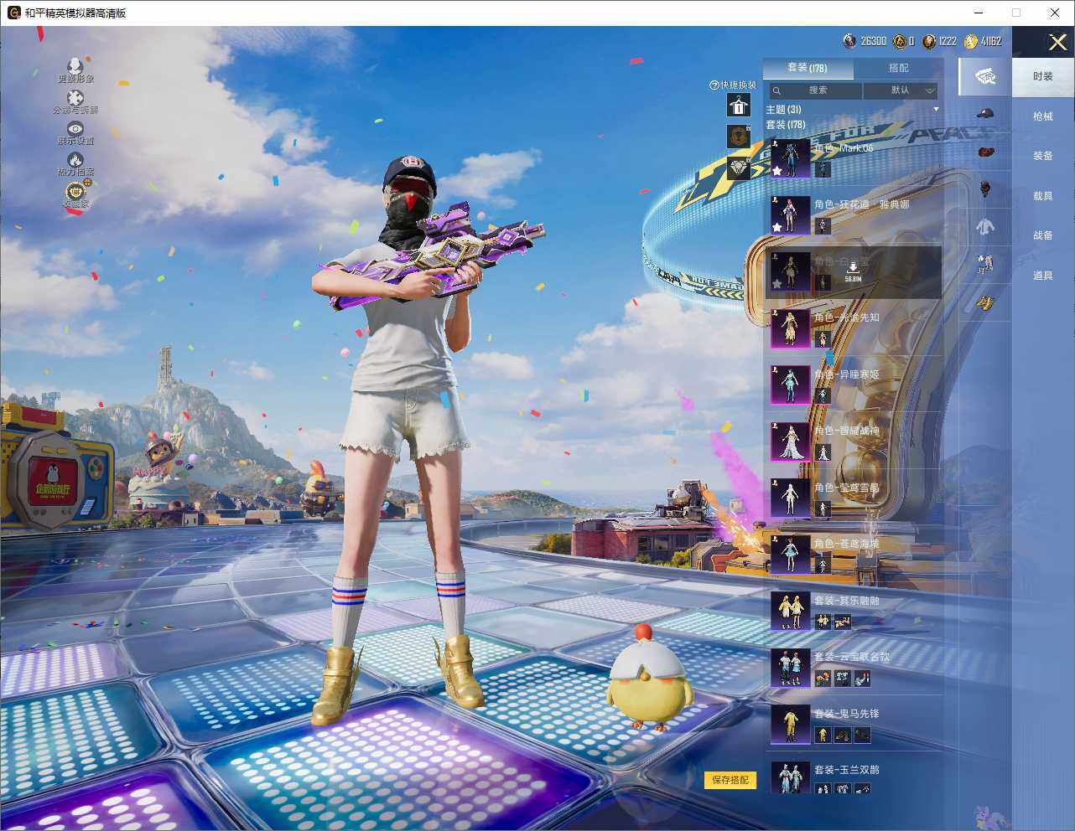
Task: Click the 角色-Mark.06 outfit name
Action: point(844,148)
